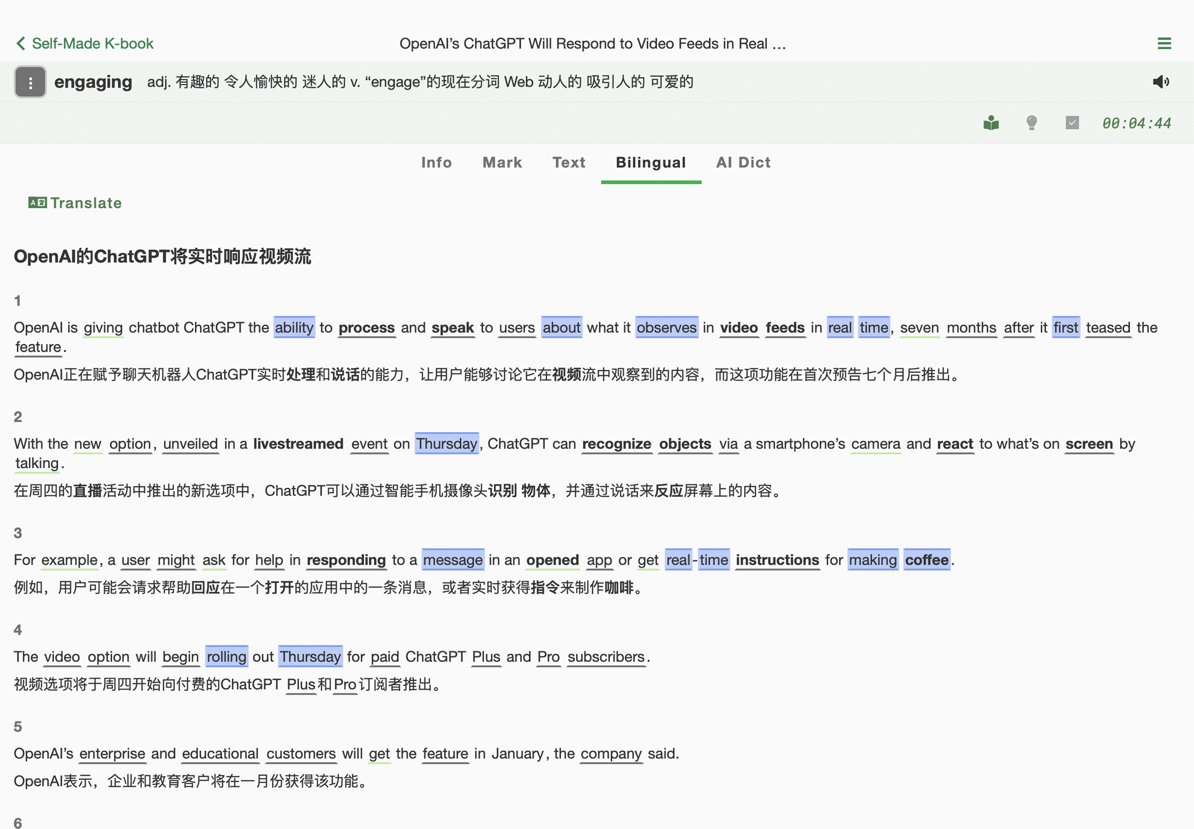Click the word "teased"

(1108, 328)
